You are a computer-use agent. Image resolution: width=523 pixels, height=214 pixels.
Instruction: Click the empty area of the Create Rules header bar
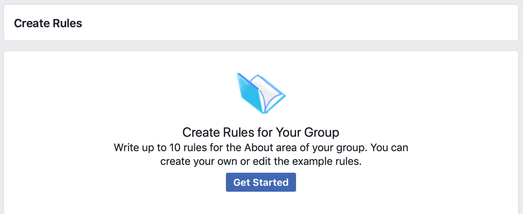click(x=296, y=23)
